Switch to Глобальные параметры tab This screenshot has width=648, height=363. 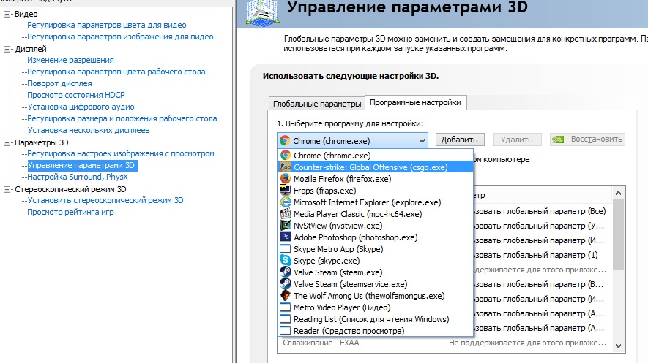tap(317, 104)
